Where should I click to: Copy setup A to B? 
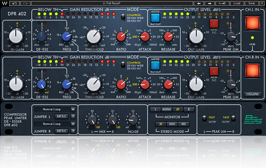coord(222,3)
